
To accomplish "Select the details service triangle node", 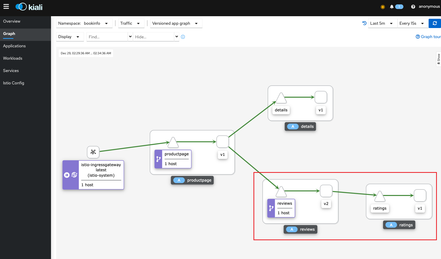I will [281, 98].
